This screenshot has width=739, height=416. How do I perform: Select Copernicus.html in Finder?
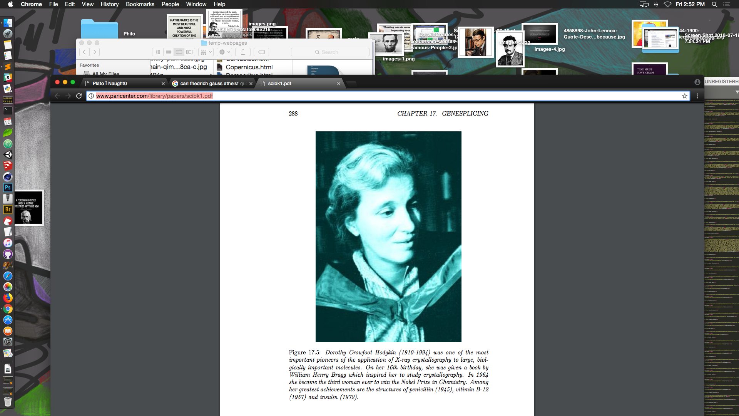[x=249, y=67]
